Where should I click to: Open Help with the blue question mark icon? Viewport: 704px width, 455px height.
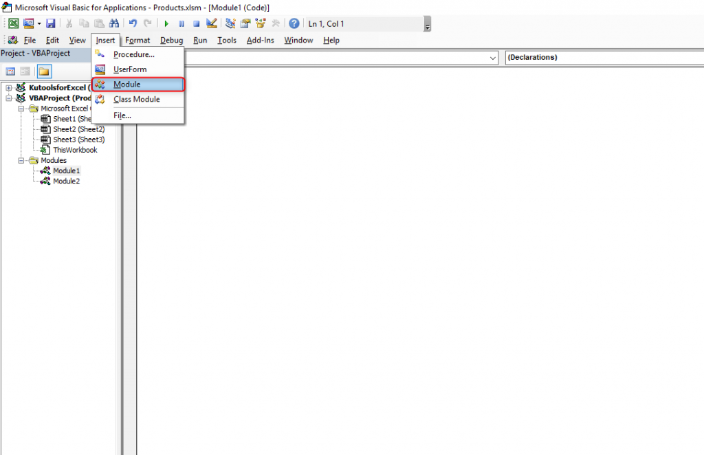coord(294,23)
